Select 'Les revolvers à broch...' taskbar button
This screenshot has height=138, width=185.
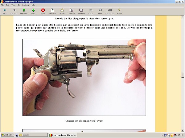(62, 135)
